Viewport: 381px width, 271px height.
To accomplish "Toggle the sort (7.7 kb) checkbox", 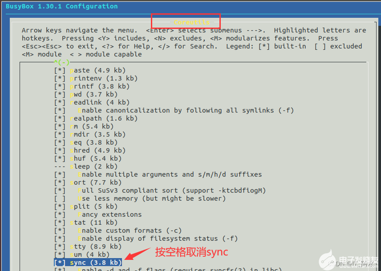I will pyautogui.click(x=60, y=182).
